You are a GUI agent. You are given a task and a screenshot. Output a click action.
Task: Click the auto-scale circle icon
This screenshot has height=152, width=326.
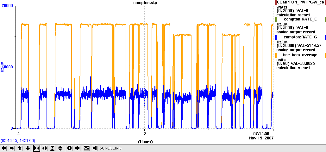pos(69,148)
